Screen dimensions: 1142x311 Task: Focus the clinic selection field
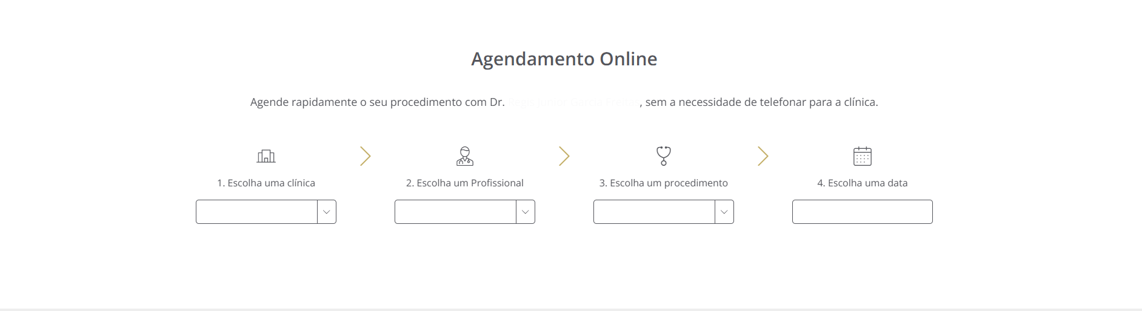(x=256, y=212)
